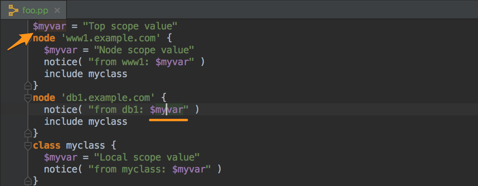Click include myclass under the db1 node
Viewport: 478px width, 186px height.
click(x=86, y=121)
